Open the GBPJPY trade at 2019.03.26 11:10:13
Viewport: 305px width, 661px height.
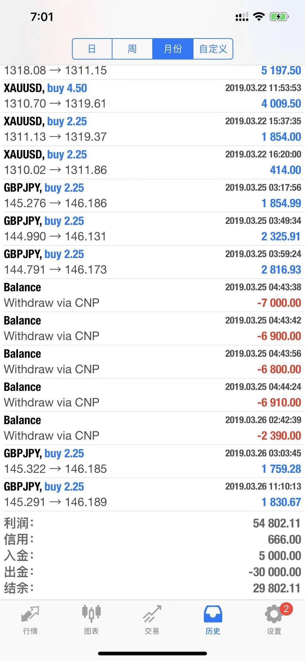(x=152, y=494)
